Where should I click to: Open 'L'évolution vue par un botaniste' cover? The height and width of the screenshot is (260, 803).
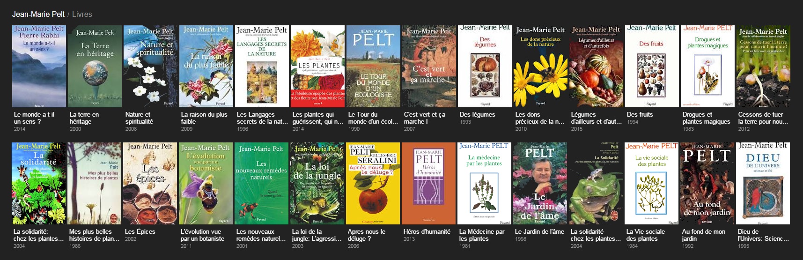(x=206, y=184)
